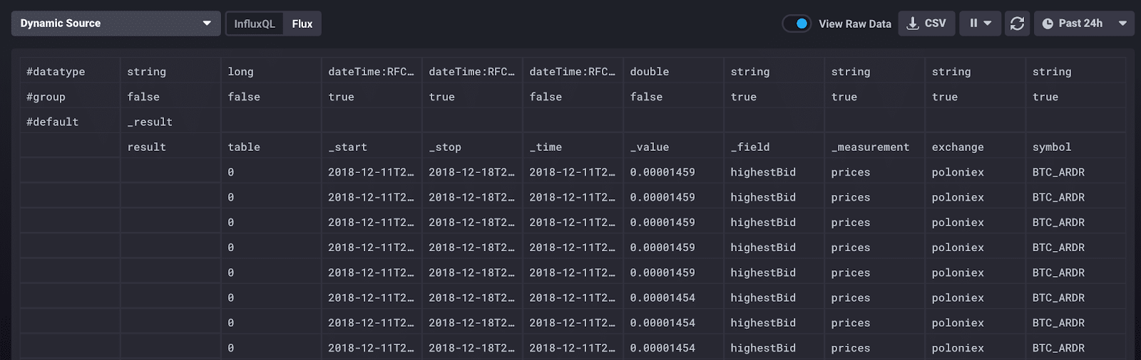Click the clock icon beside Past 24h
1141x360 pixels.
point(1048,23)
